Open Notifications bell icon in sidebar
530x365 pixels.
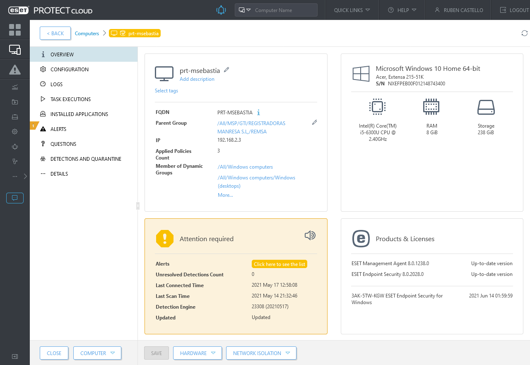[15, 147]
